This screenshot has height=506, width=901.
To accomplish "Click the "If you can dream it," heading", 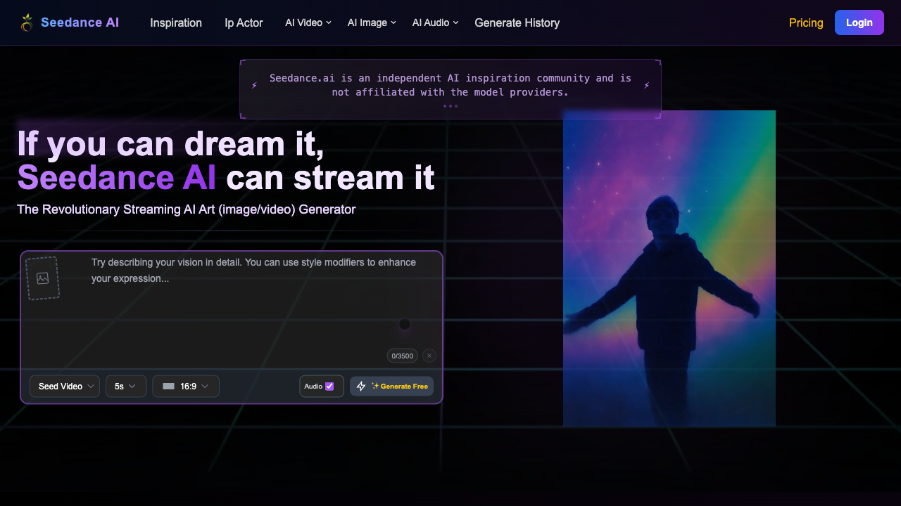I will (171, 143).
